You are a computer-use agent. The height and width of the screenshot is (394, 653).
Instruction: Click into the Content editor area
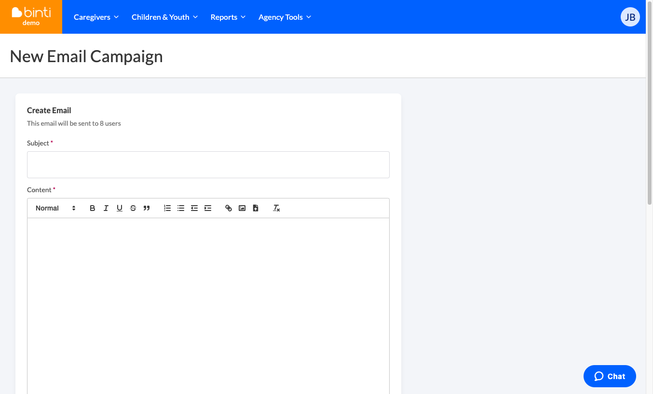point(208,306)
